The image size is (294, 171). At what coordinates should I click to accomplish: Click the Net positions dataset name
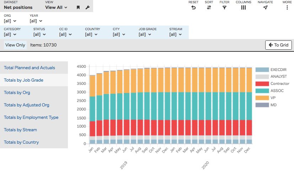[x=18, y=7]
